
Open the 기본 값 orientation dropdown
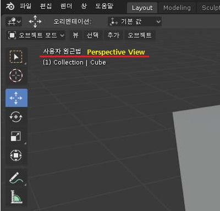pos(135,21)
